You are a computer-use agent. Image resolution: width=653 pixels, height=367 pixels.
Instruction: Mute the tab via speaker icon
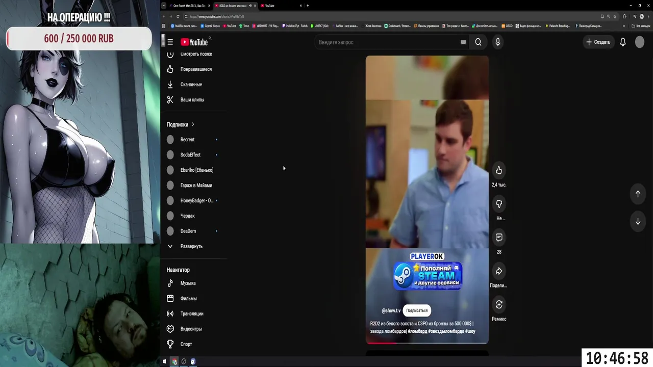click(x=250, y=6)
